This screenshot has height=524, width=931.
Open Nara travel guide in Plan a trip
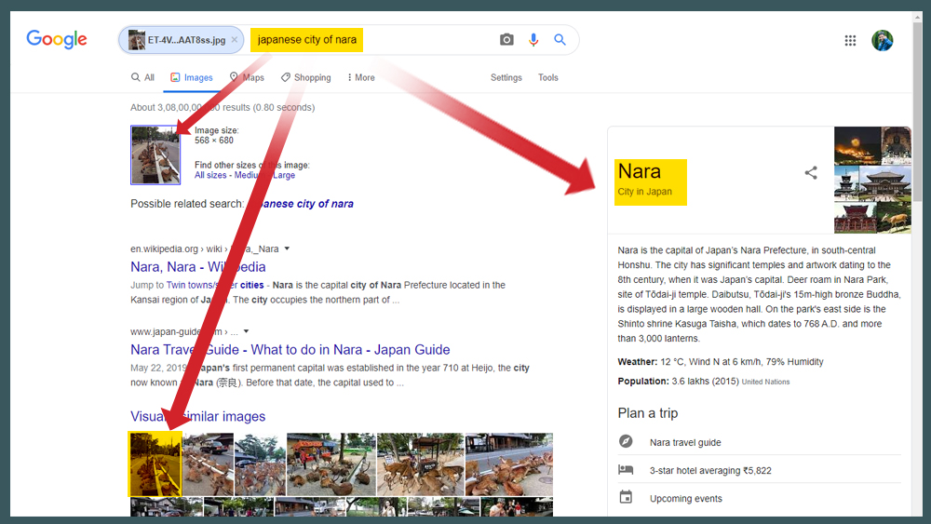(x=685, y=442)
